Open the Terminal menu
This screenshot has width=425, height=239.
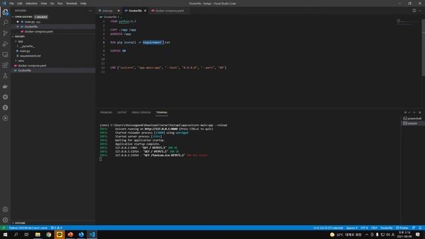pyautogui.click(x=72, y=3)
